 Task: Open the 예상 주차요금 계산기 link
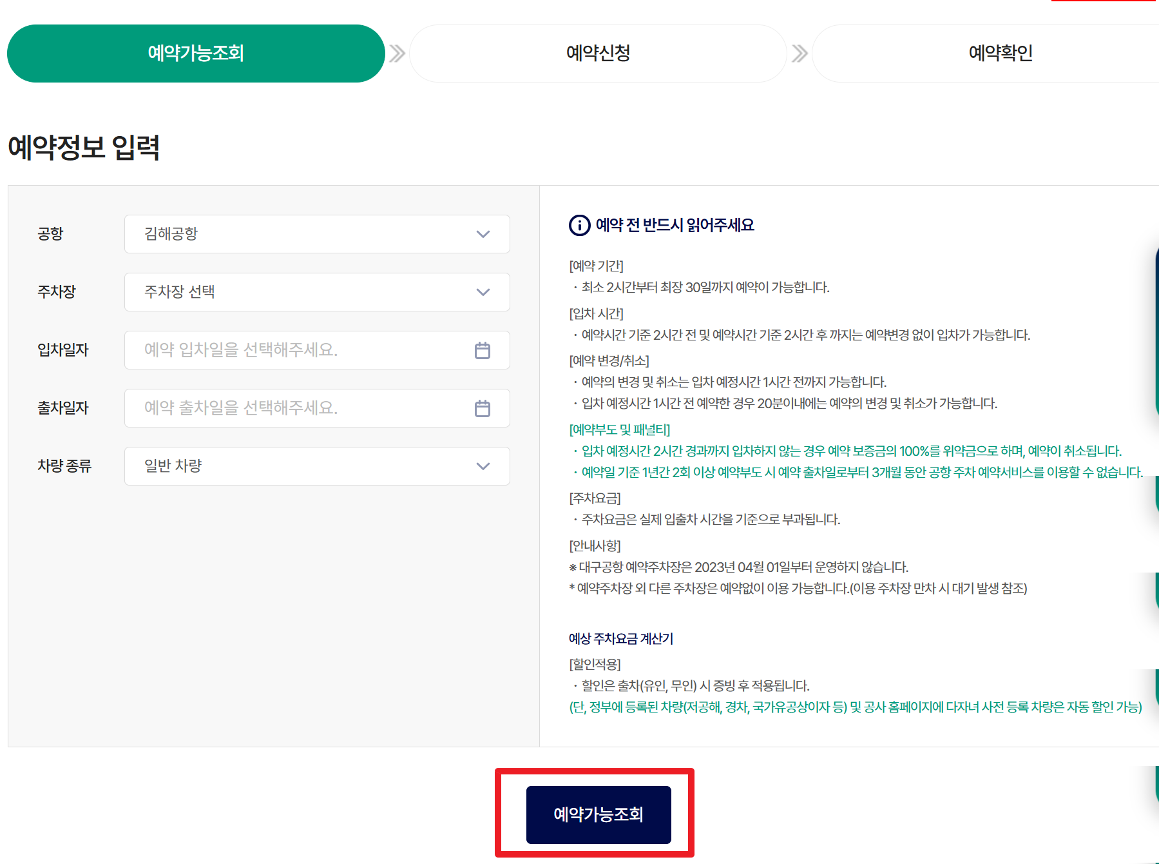click(x=619, y=639)
